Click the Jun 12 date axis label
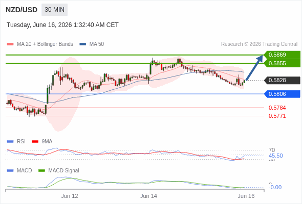This screenshot has height=204, width=302. 70,196
